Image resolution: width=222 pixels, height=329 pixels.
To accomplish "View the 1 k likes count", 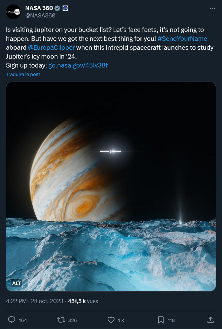I will [x=121, y=320].
